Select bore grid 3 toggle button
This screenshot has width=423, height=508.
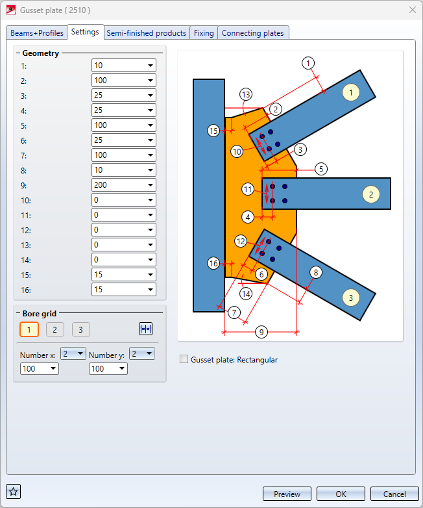[x=80, y=329]
